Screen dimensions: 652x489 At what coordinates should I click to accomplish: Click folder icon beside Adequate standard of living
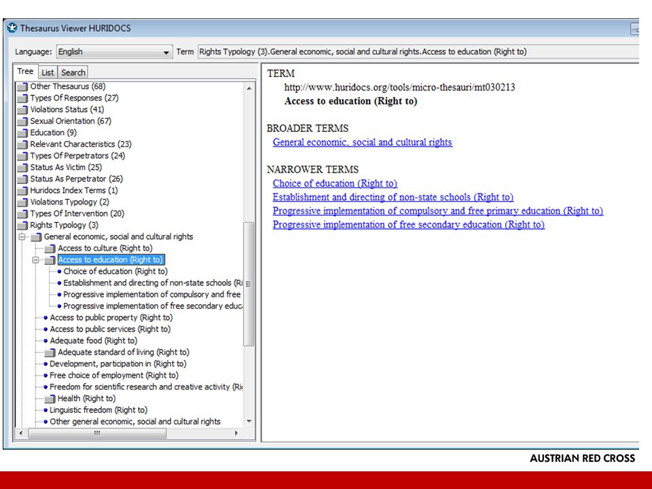[50, 352]
